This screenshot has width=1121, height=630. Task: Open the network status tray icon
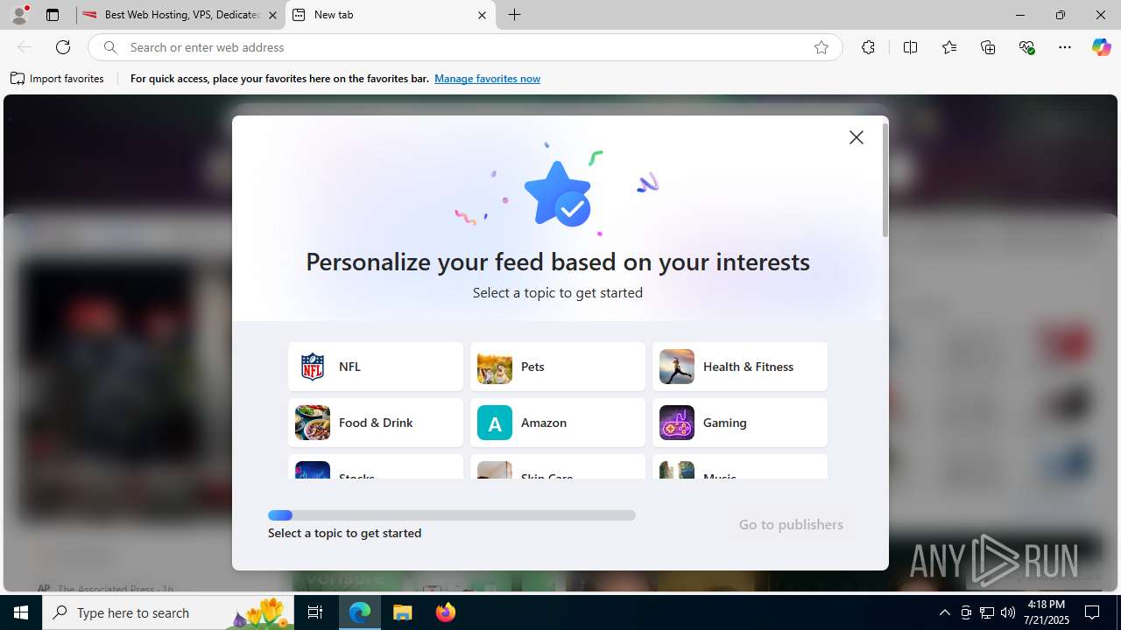(x=987, y=612)
